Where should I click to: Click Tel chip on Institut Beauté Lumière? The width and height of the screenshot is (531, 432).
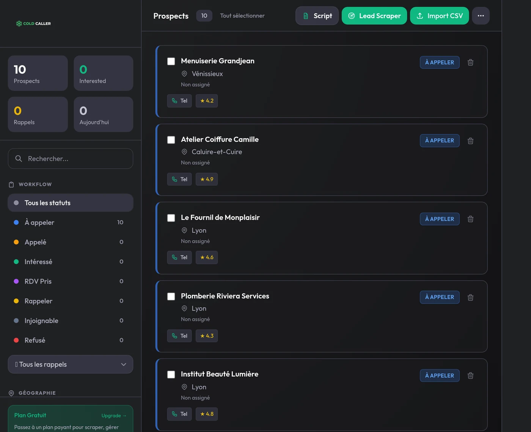(179, 414)
